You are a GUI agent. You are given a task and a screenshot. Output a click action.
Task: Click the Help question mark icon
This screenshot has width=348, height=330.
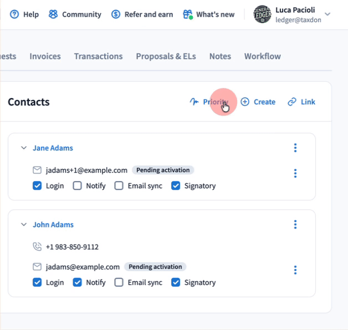[x=14, y=14]
